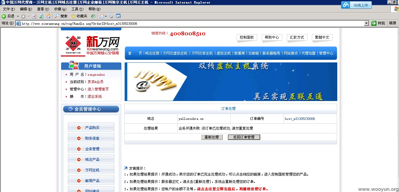
Task: Open 万网主机 sidebar menu button
Action: (91, 170)
